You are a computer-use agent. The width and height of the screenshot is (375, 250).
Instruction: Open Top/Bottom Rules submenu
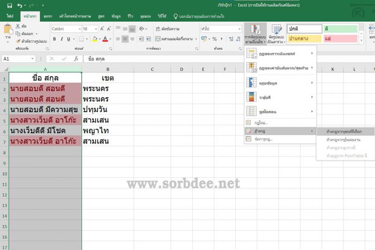(280, 68)
